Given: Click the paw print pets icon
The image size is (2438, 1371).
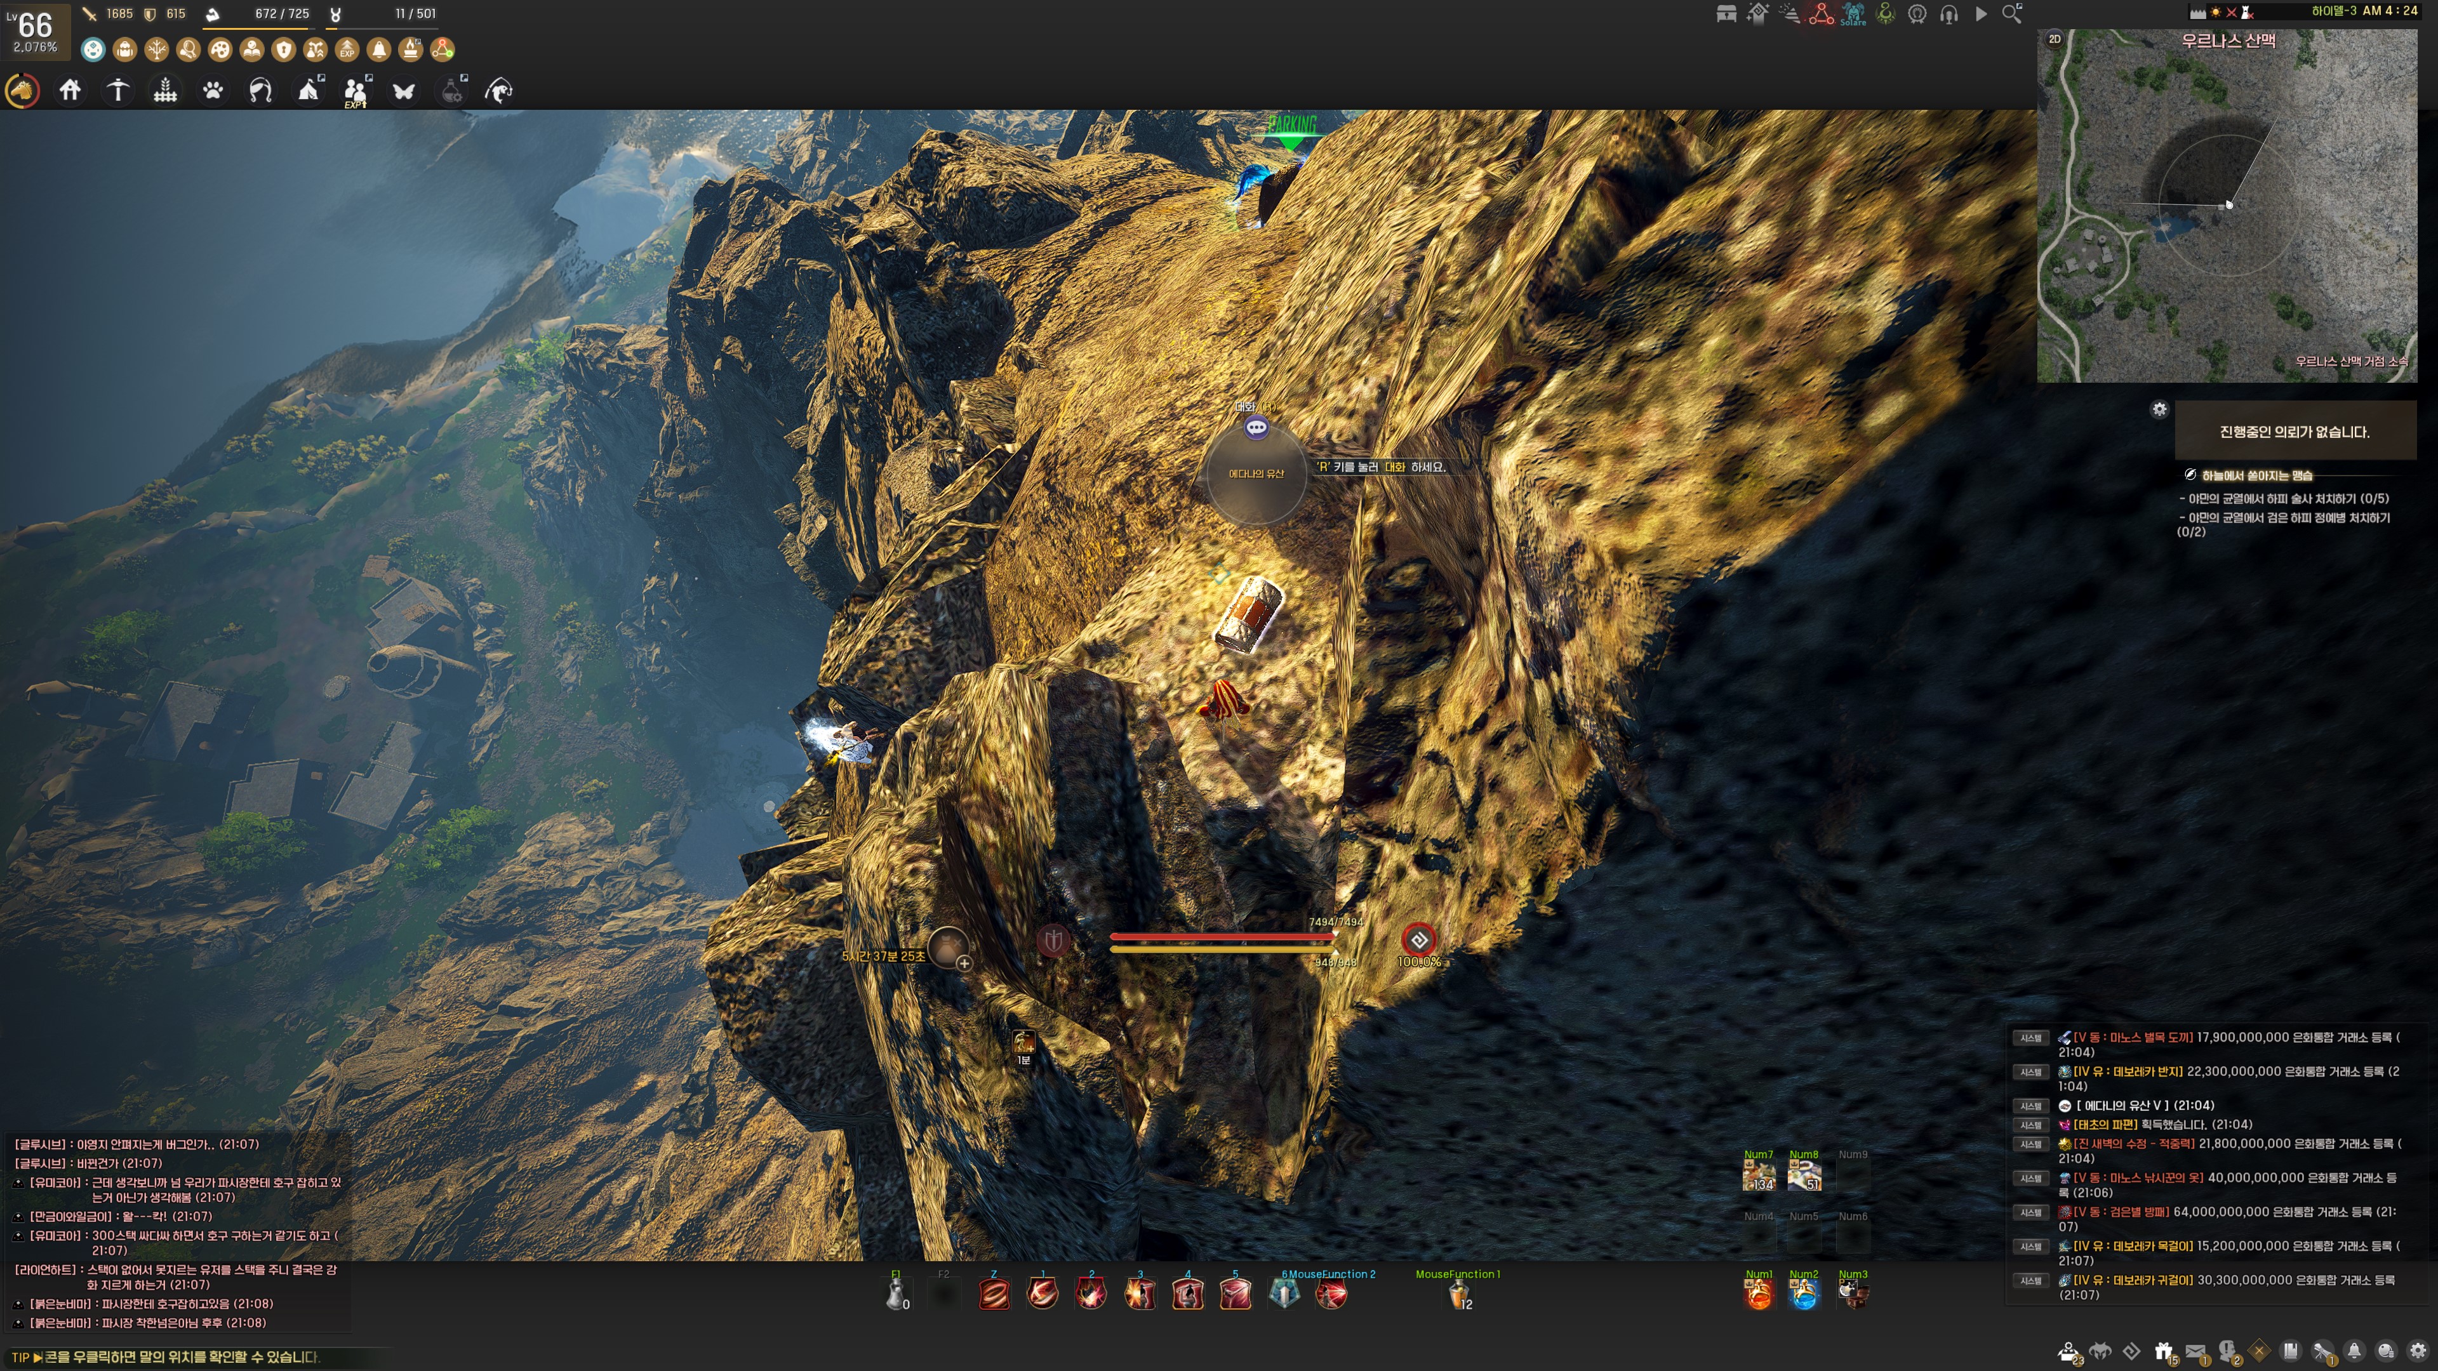Looking at the screenshot, I should coord(213,91).
